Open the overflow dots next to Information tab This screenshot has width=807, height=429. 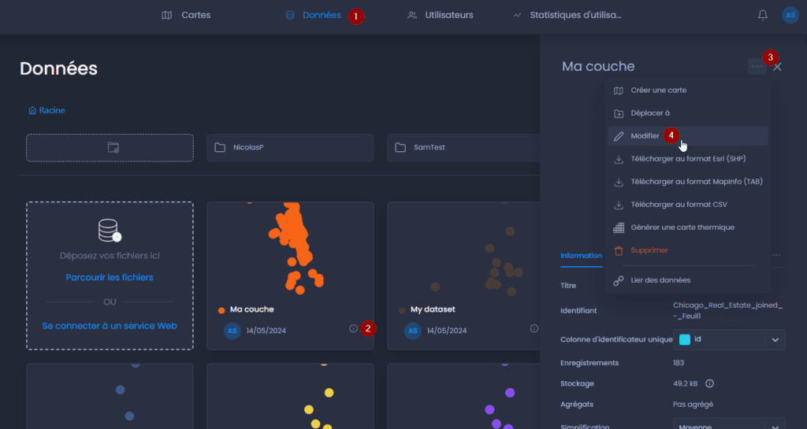pos(776,255)
